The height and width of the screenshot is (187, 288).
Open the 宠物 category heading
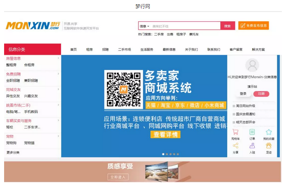coord(10,137)
